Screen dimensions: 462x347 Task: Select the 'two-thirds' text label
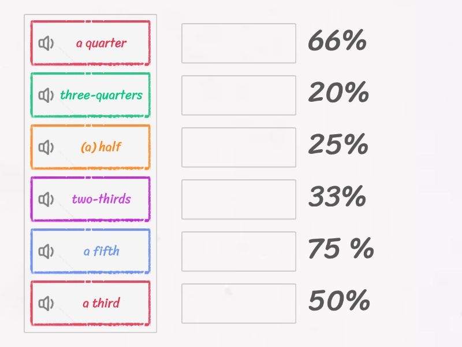(x=101, y=200)
